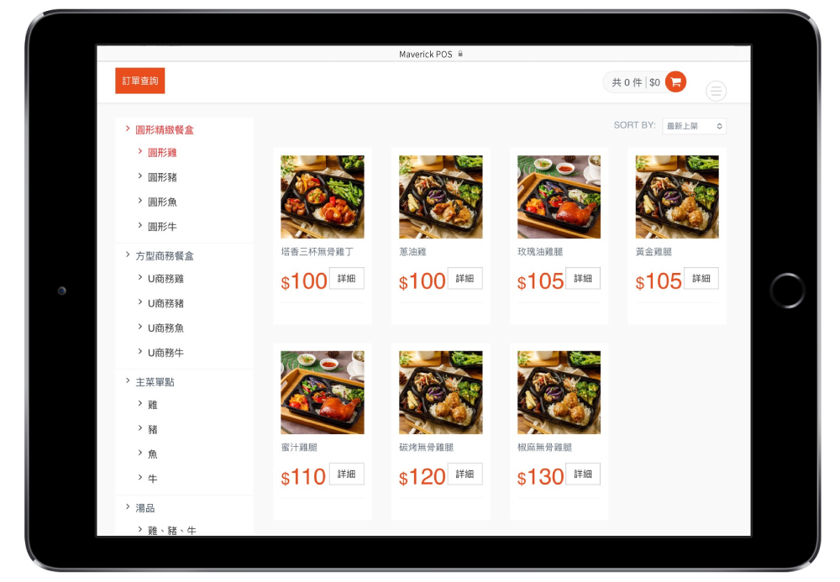Open the 蔥油雞 product photo
This screenshot has width=840, height=582.
click(440, 197)
